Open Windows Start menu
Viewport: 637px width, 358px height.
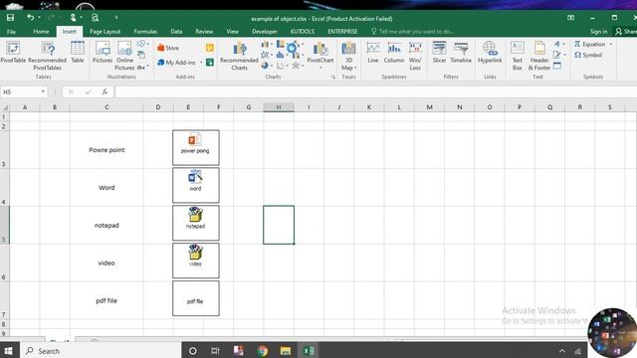(x=9, y=351)
